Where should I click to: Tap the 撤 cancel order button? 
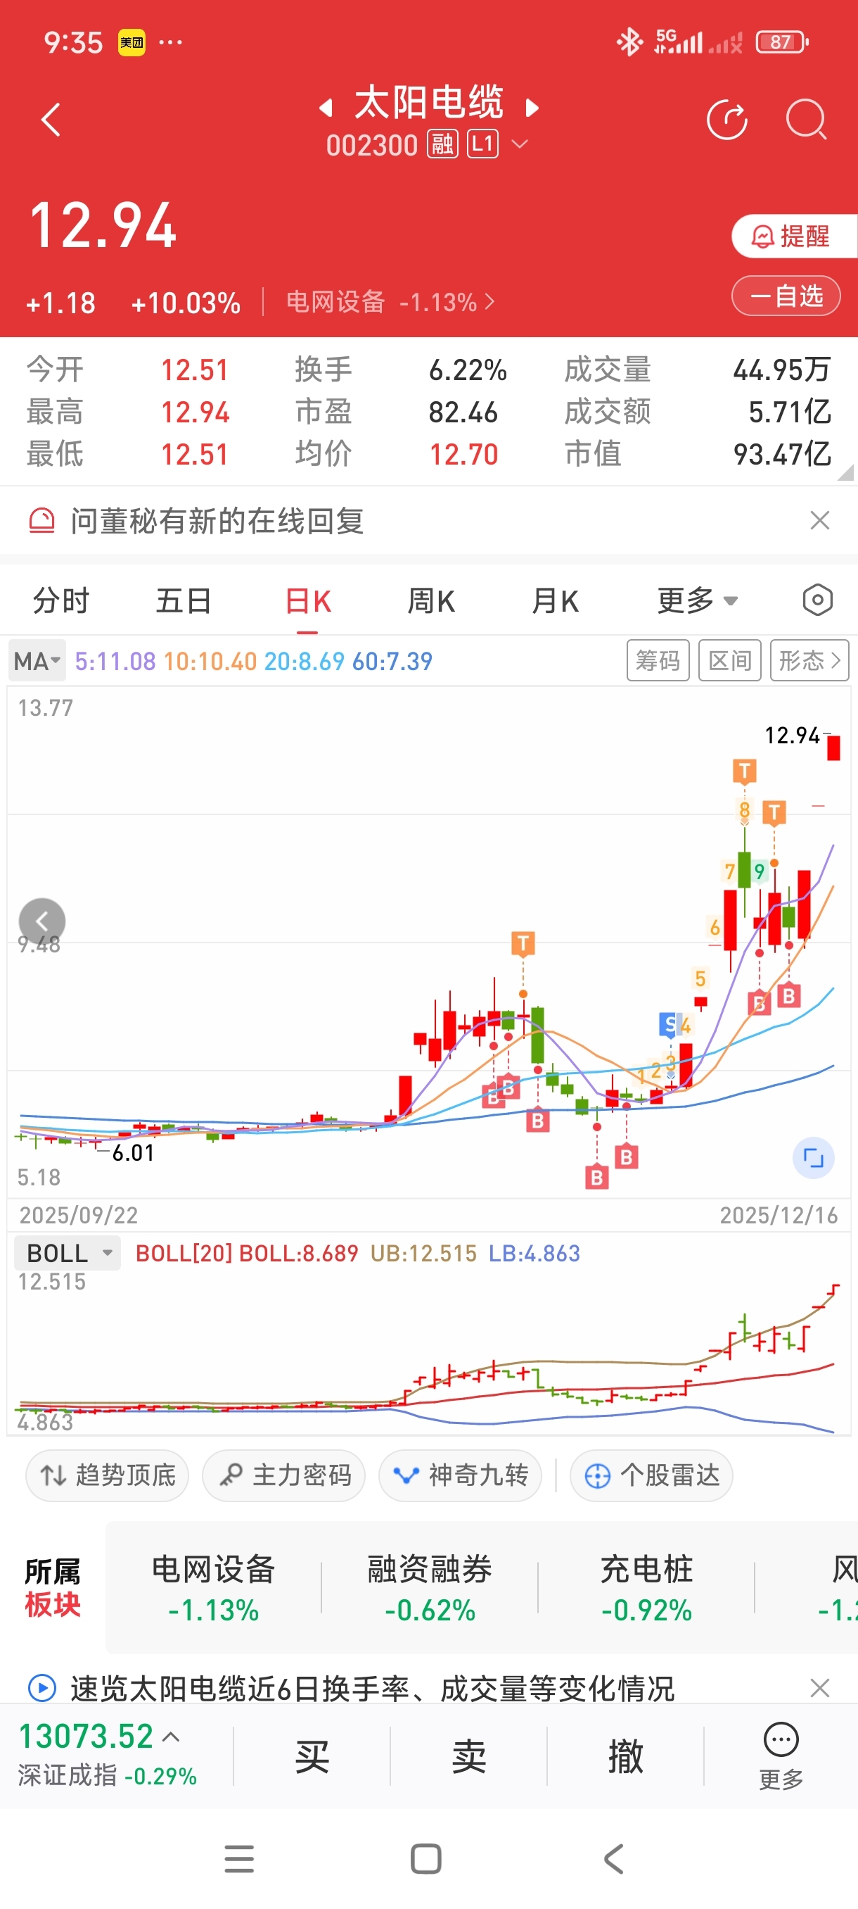625,1756
